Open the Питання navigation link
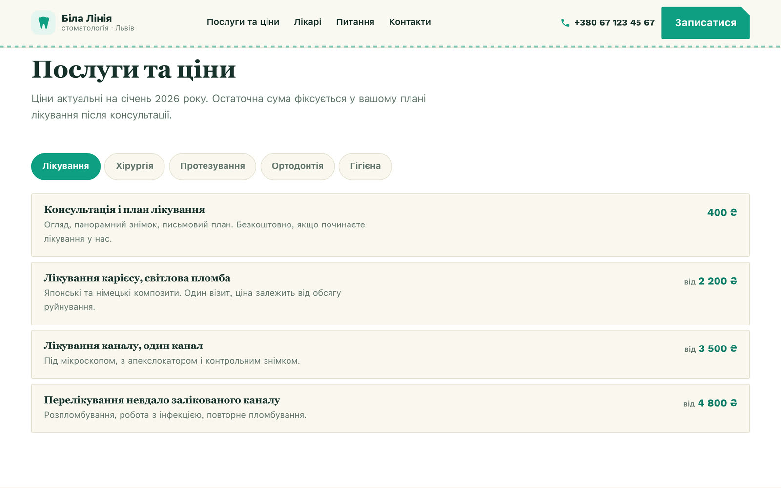Screen dimensions: 781x488 [355, 22]
